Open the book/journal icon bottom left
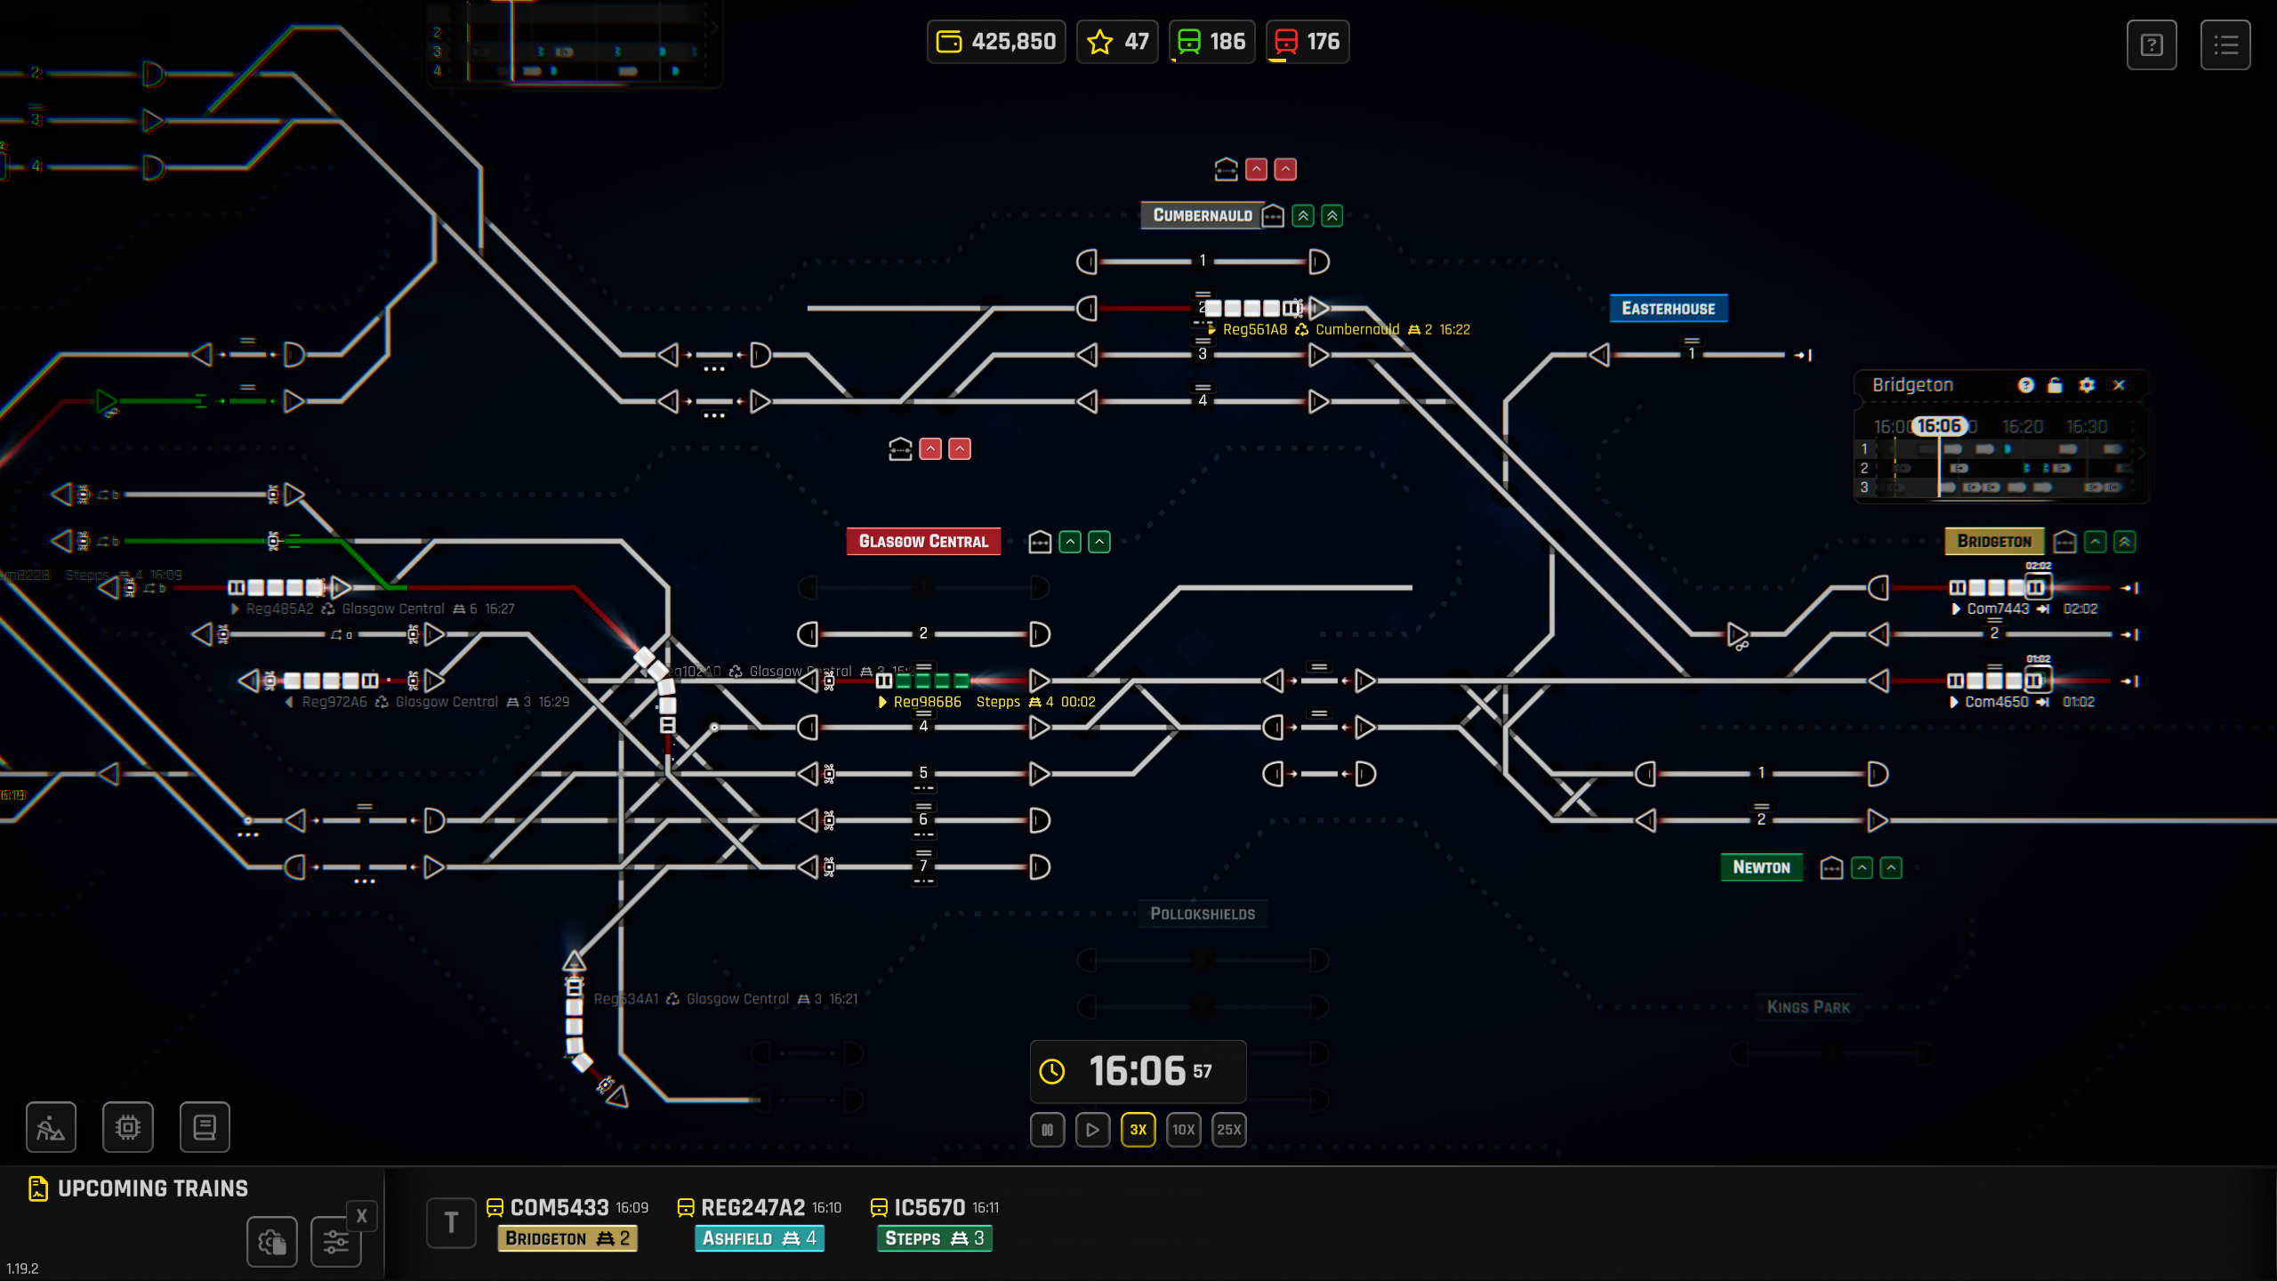2277x1281 pixels. [x=204, y=1127]
